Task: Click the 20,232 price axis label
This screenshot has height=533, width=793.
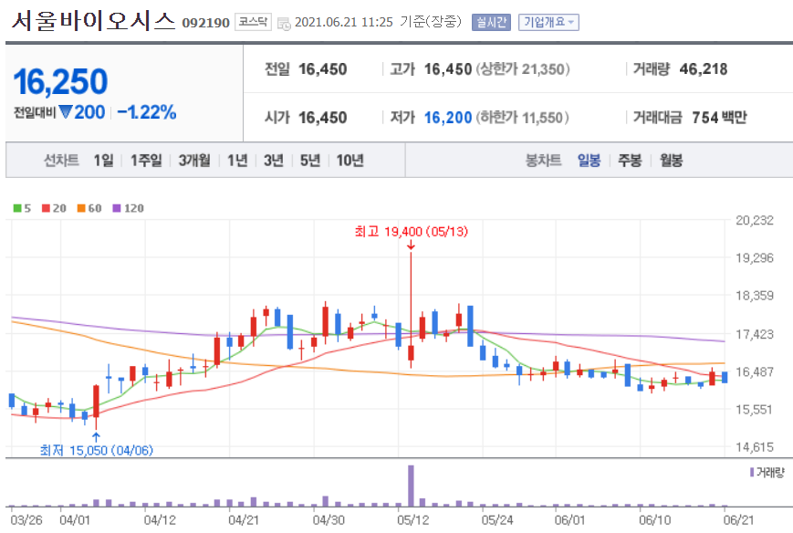Action: [755, 220]
